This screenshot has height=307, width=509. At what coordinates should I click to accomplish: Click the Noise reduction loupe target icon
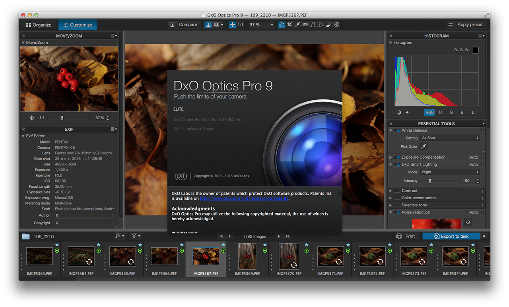(468, 222)
